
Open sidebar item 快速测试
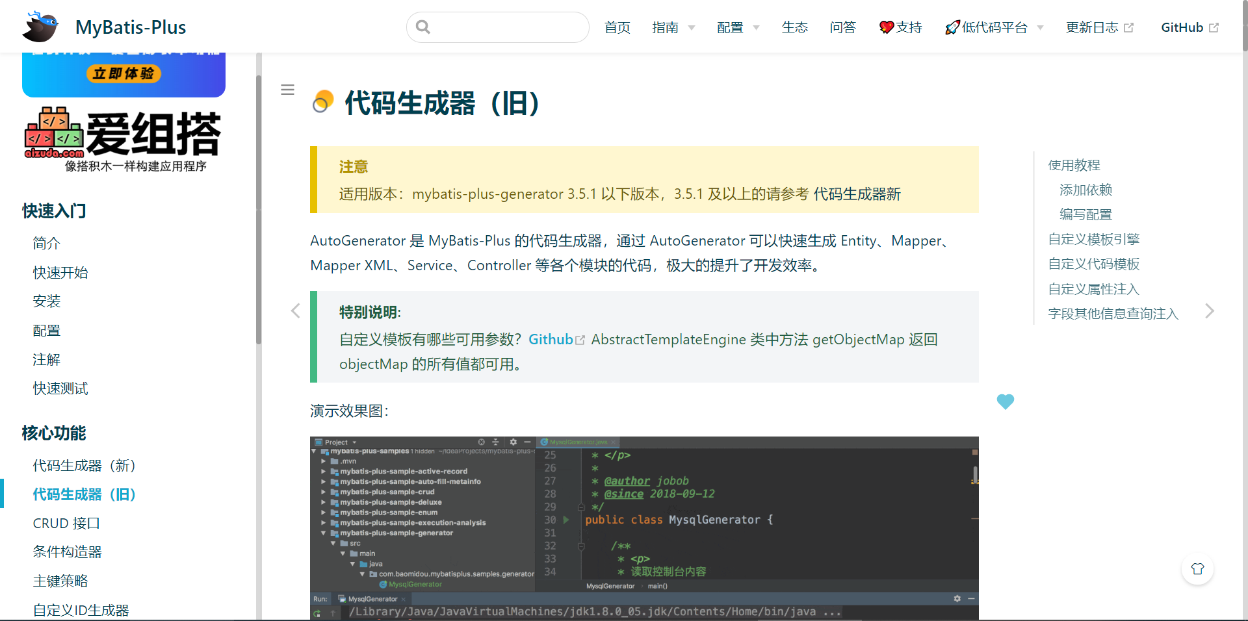[60, 388]
